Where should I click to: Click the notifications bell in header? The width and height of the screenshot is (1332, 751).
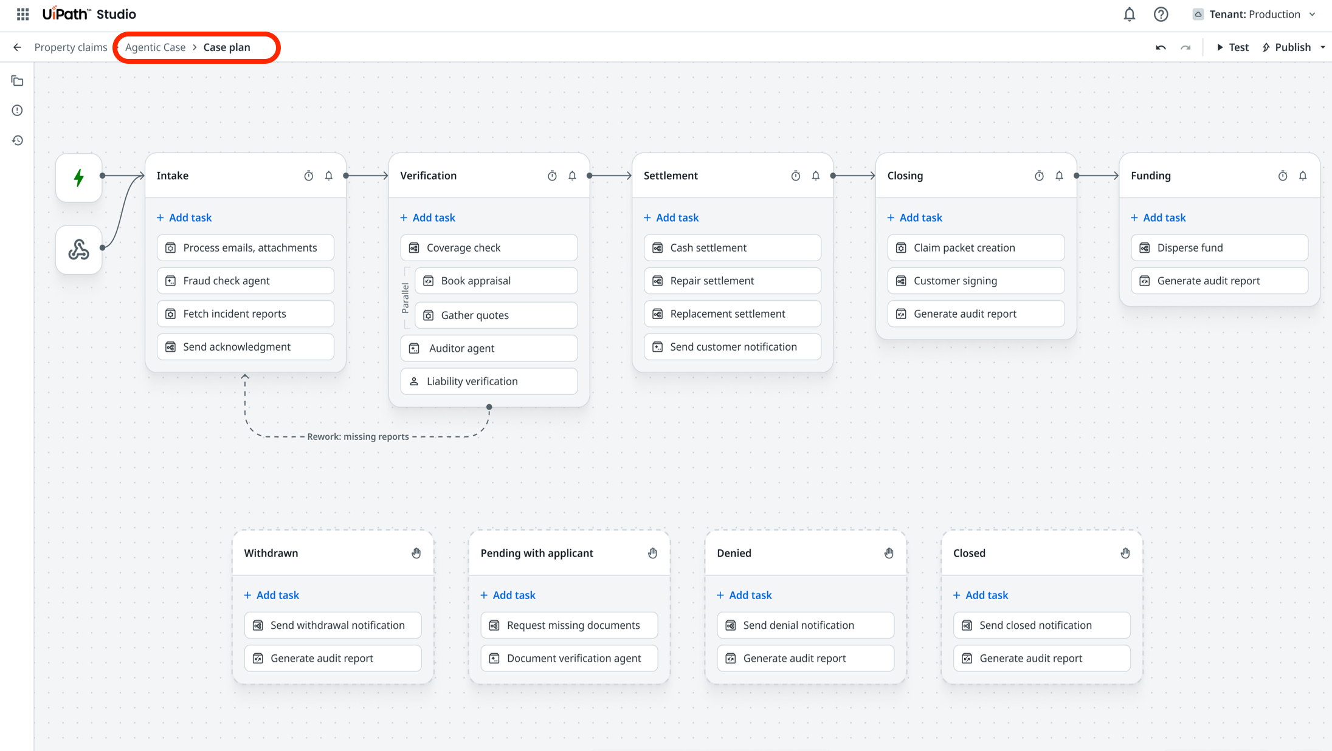pyautogui.click(x=1129, y=14)
